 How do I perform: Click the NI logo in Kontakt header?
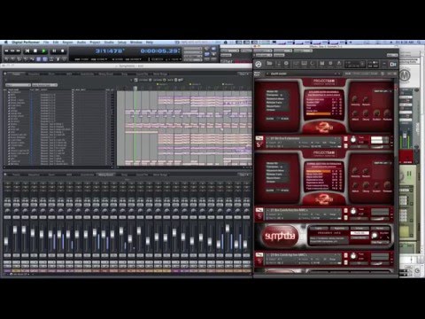pyautogui.click(x=393, y=64)
